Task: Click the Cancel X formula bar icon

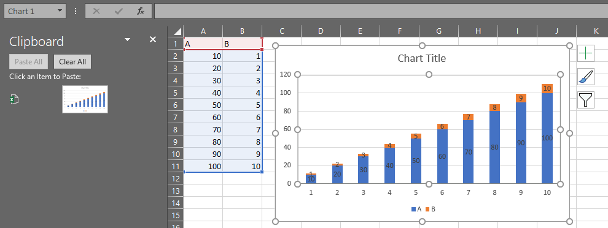Action: [96, 11]
